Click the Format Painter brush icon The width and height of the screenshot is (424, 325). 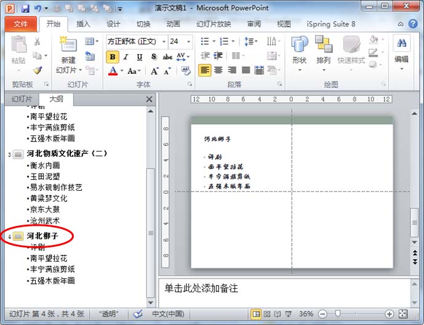[38, 71]
